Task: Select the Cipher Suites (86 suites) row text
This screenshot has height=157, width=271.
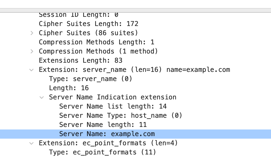Action: (x=88, y=33)
